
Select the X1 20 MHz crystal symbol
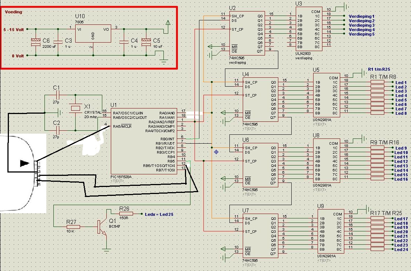[75, 108]
